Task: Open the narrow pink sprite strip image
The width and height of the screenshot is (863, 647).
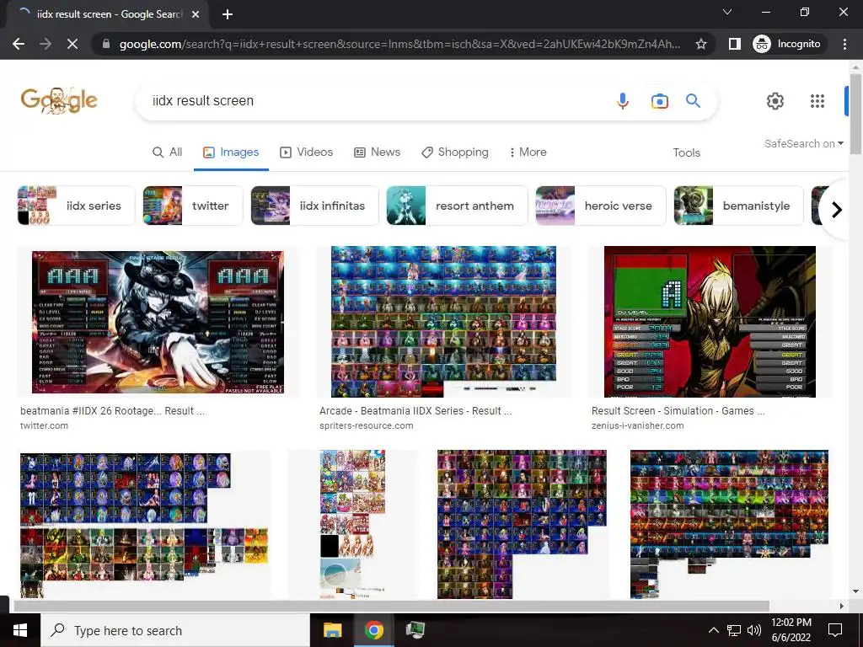Action: [x=353, y=524]
